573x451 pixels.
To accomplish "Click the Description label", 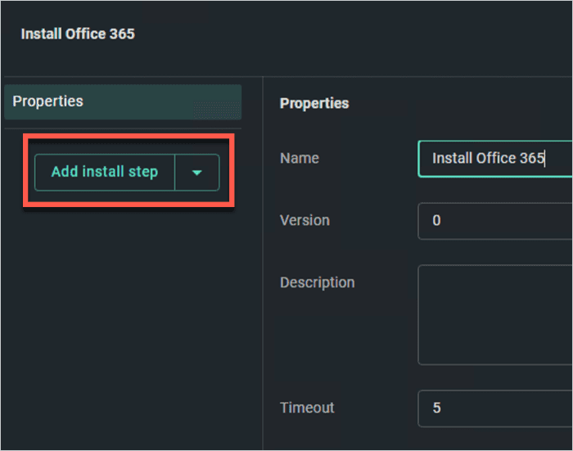I will (318, 283).
